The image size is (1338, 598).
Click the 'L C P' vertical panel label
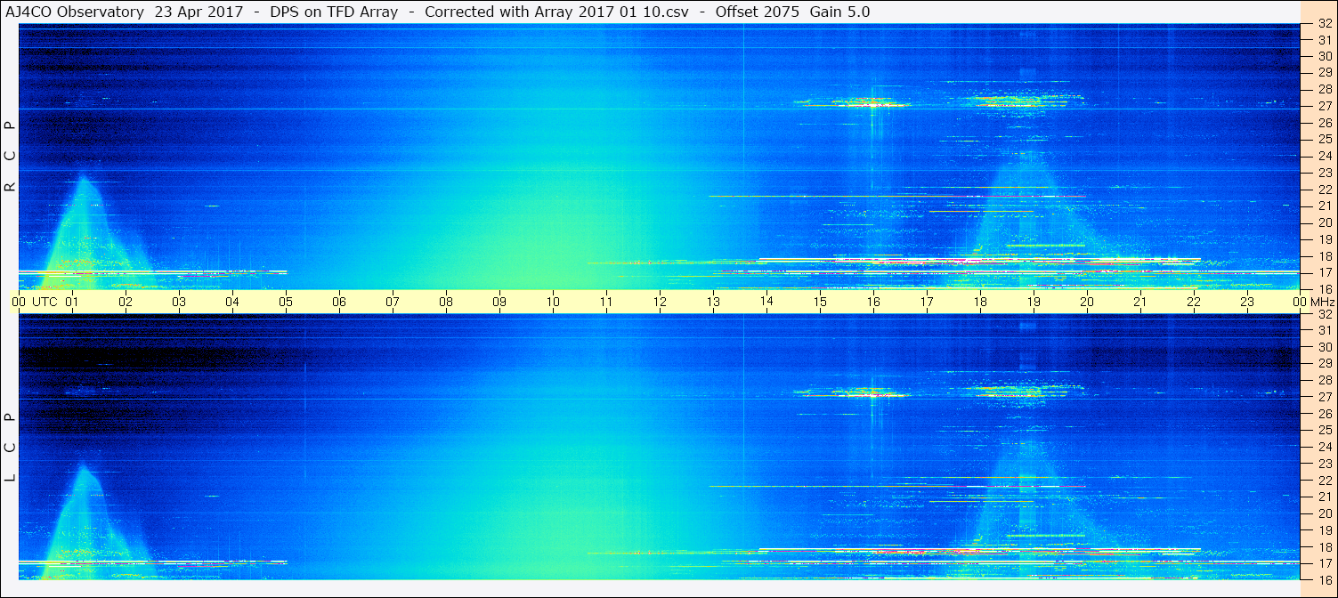click(10, 448)
